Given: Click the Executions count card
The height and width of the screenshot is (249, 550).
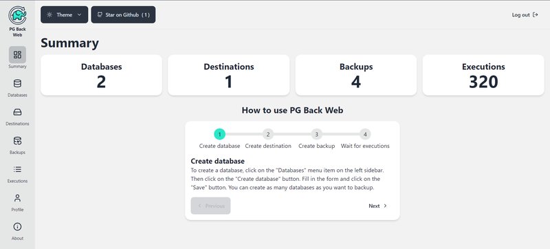Looking at the screenshot, I should pos(483,75).
